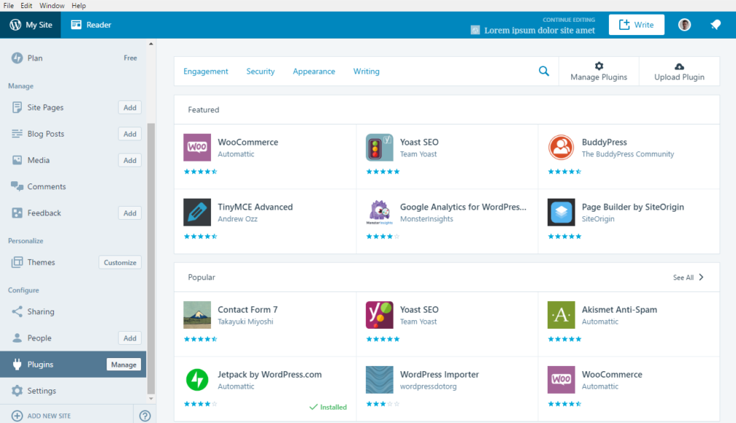Filter plugins by Writing
Image resolution: width=736 pixels, height=423 pixels.
366,72
